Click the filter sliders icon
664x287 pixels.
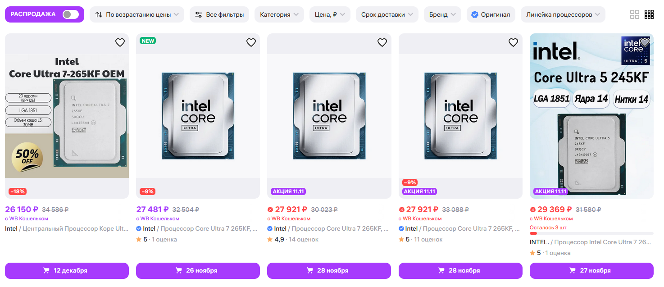pyautogui.click(x=199, y=14)
